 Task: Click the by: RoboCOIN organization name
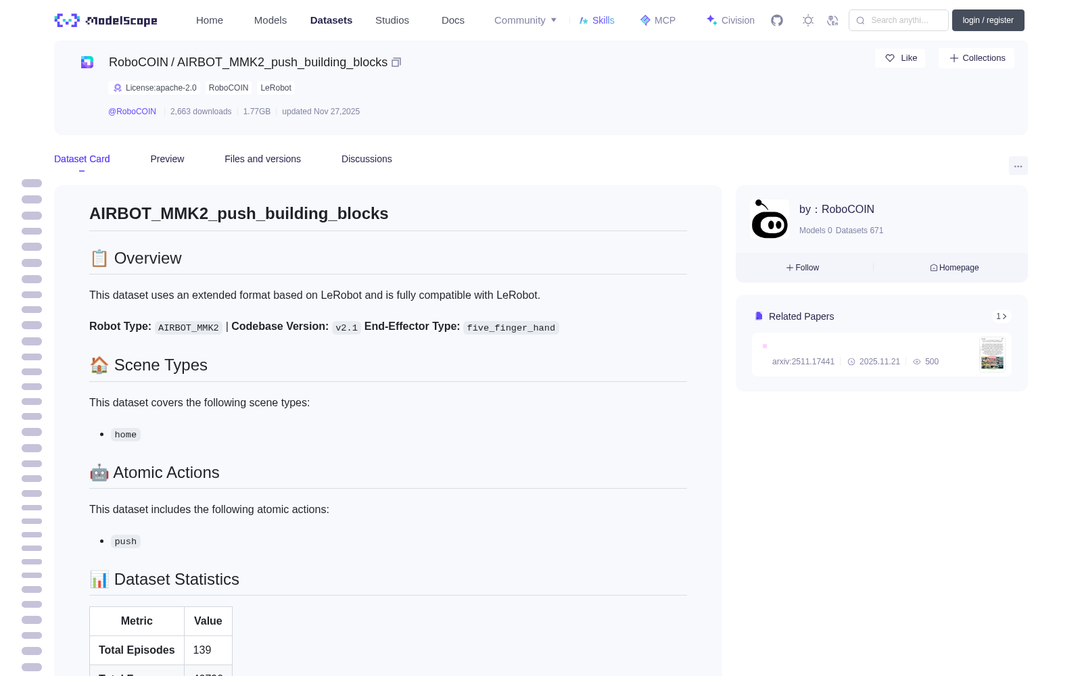(x=837, y=210)
